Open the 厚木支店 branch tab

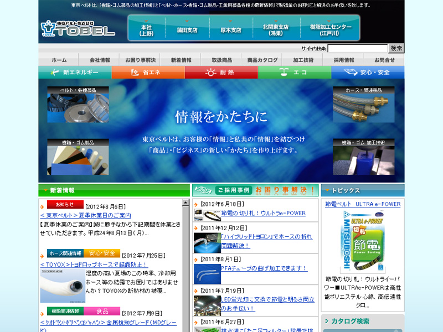tap(230, 30)
